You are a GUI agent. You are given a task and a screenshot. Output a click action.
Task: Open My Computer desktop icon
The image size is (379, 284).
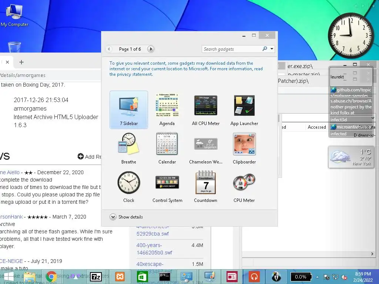[x=14, y=15]
